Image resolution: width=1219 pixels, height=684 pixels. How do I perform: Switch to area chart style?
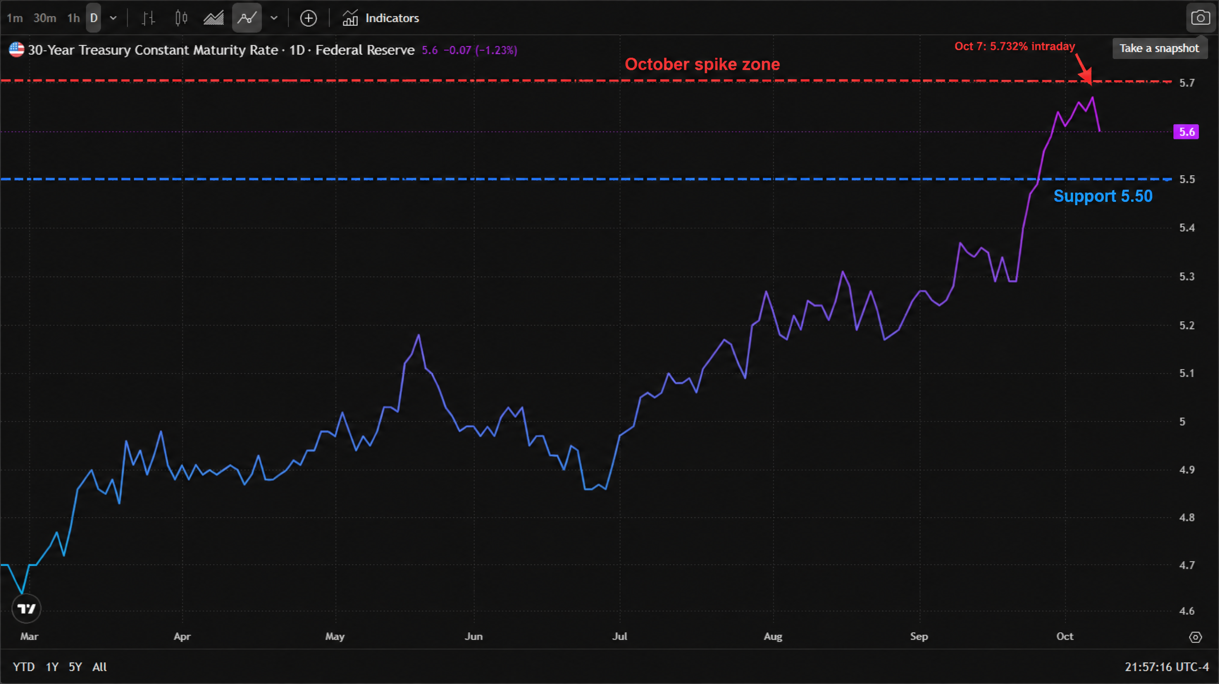click(213, 18)
